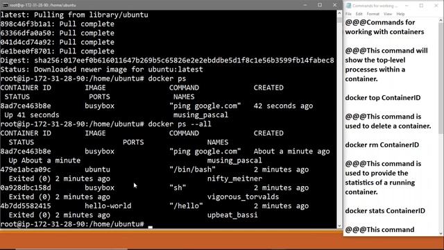Click container ID 8ad7ce463b8e in docker ps --all output
Screen dimensions: 444x250
26,151
